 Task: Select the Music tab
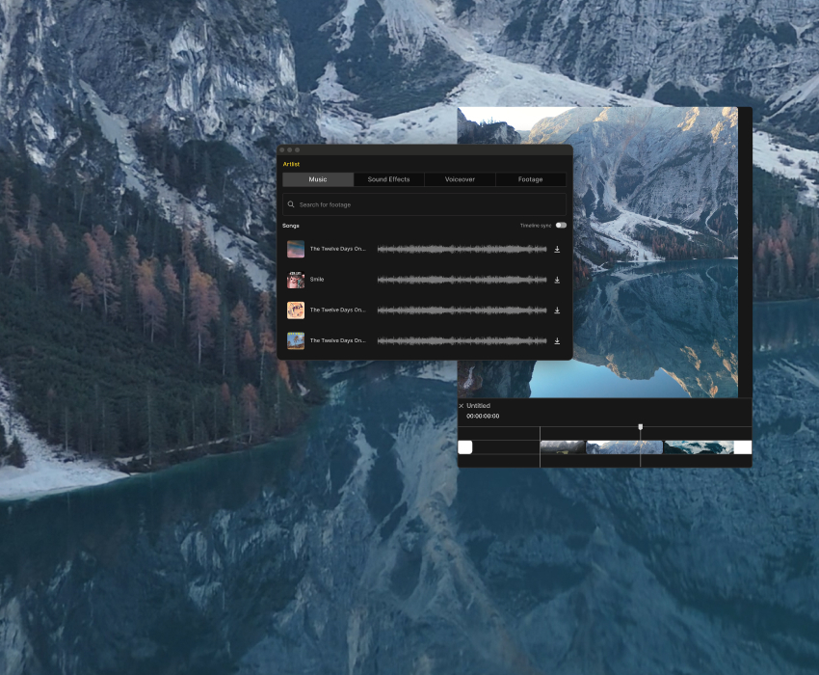[318, 179]
